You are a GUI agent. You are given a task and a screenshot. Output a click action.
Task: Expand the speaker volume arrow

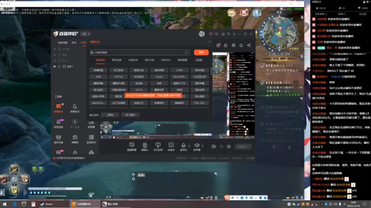(202, 146)
